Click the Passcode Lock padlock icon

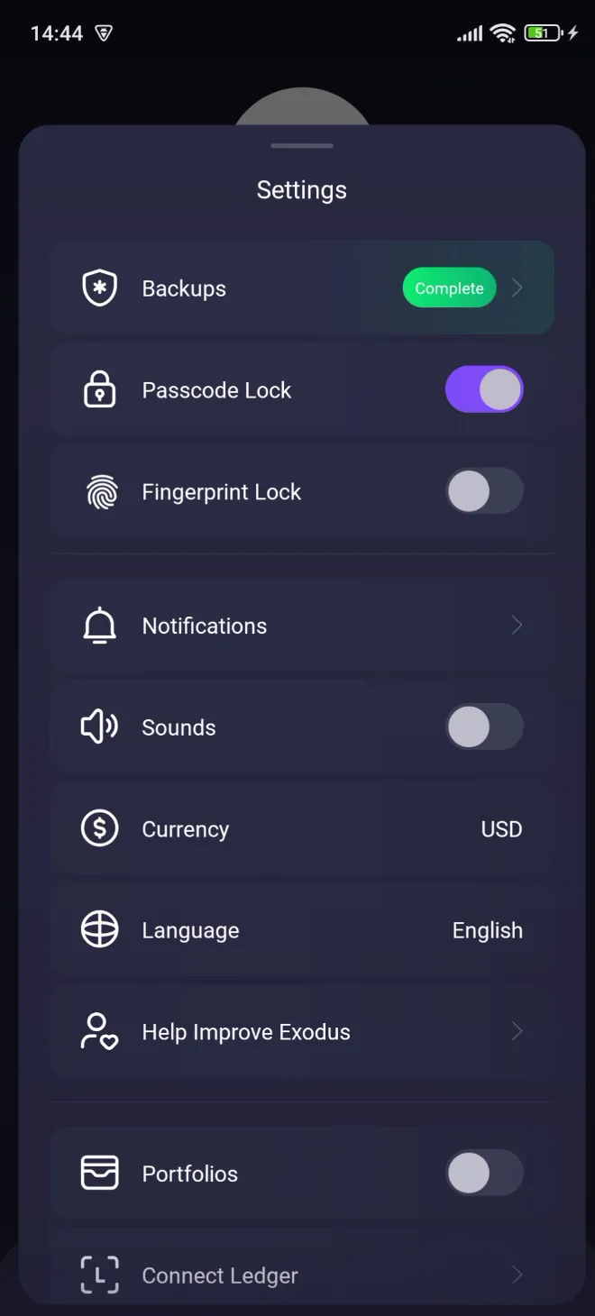click(x=99, y=389)
